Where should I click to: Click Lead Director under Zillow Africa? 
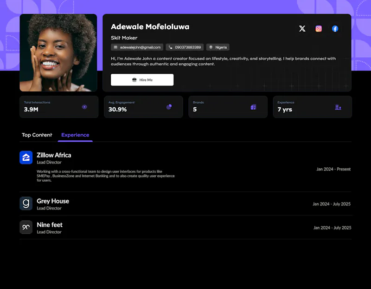pyautogui.click(x=49, y=163)
